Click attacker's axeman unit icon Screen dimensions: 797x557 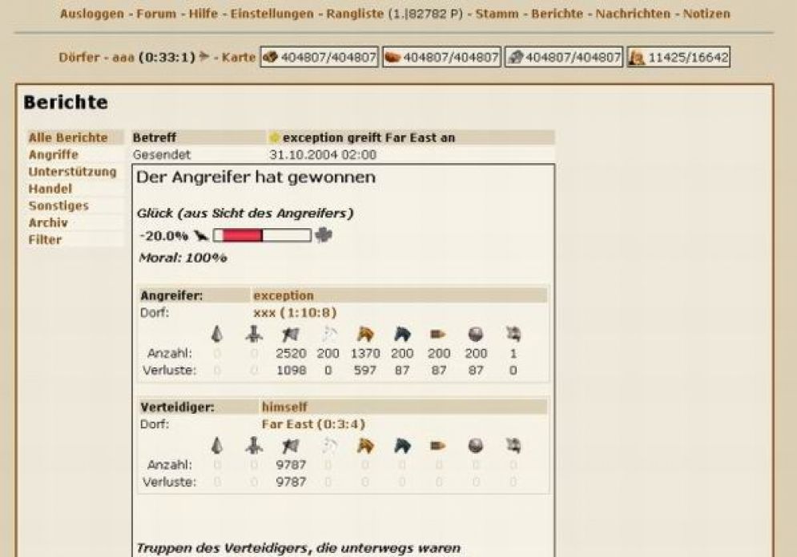(x=291, y=334)
